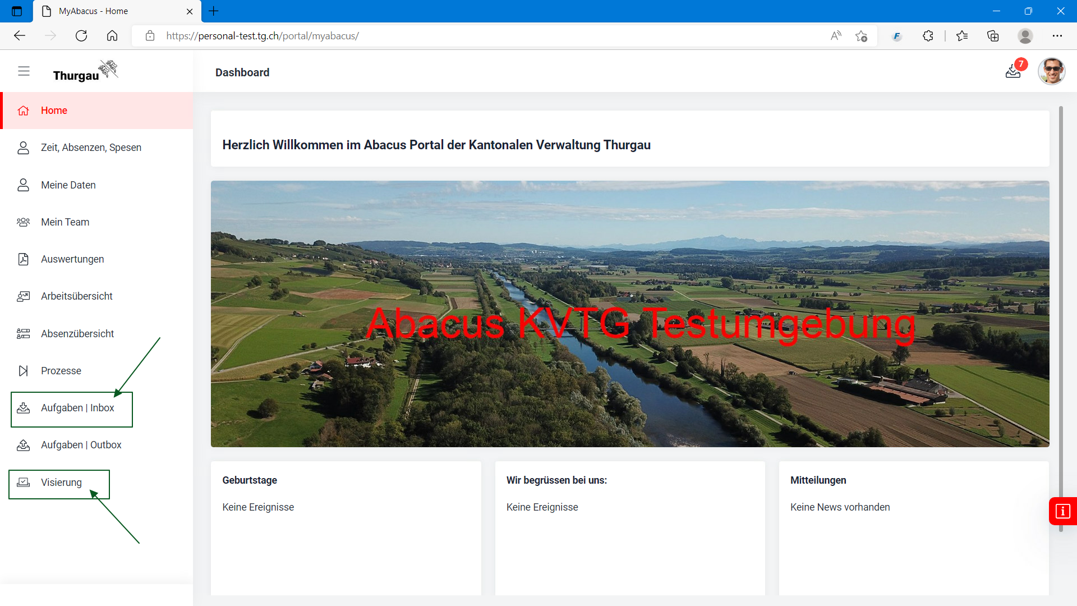Click the browser address bar URL

tap(262, 36)
